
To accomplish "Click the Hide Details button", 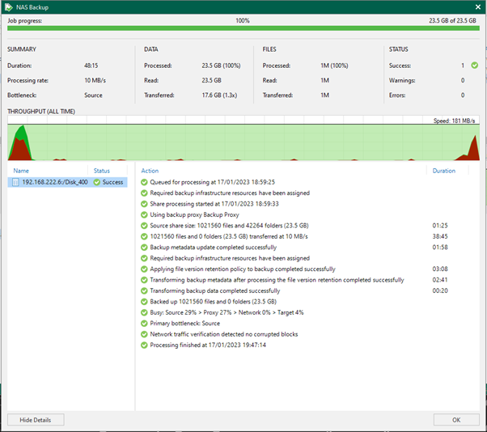I will coord(36,420).
